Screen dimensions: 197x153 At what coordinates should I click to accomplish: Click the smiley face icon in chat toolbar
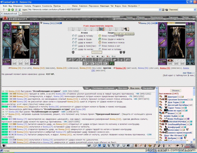[124, 145]
